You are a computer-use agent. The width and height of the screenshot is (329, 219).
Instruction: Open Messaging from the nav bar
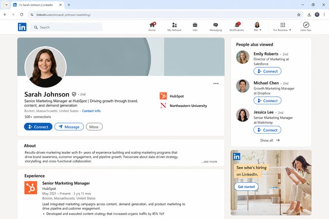pyautogui.click(x=215, y=27)
